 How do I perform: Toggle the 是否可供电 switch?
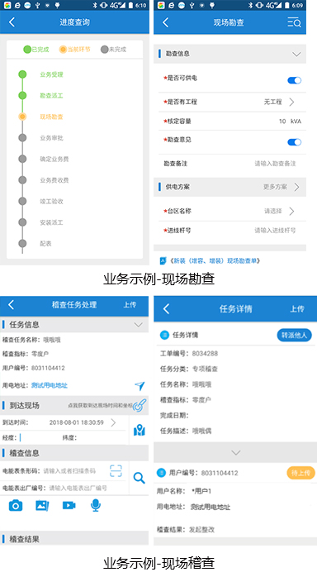pos(295,80)
